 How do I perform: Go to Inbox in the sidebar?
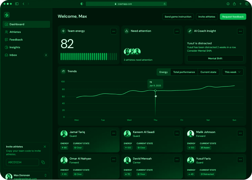pyautogui.click(x=13, y=55)
